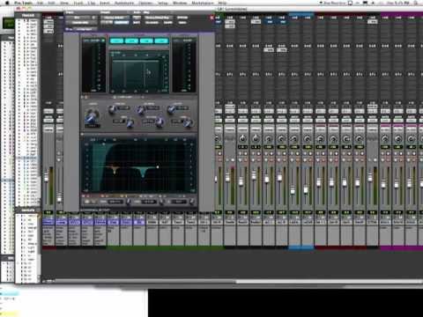Open the Window menu
This screenshot has height=317, width=423.
[180, 3]
